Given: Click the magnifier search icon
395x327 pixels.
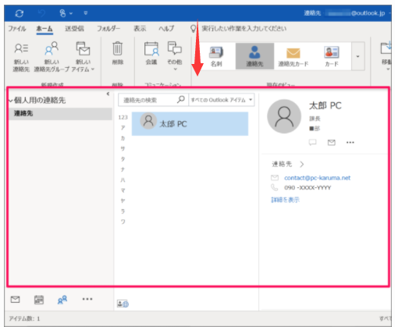Looking at the screenshot, I should [181, 99].
